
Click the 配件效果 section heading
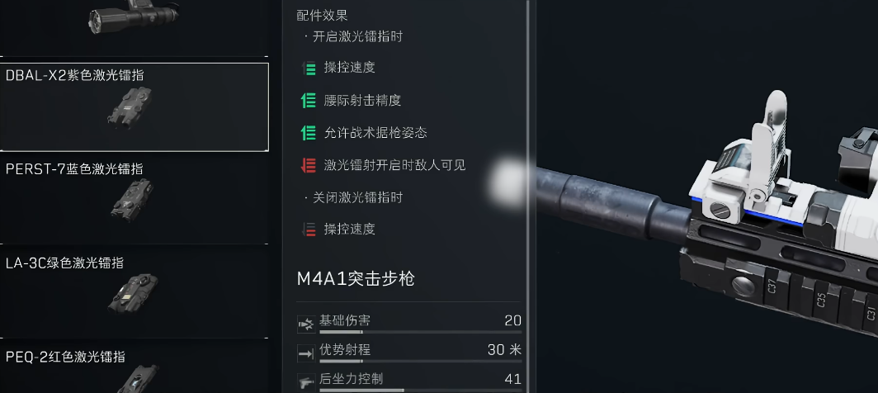[322, 16]
